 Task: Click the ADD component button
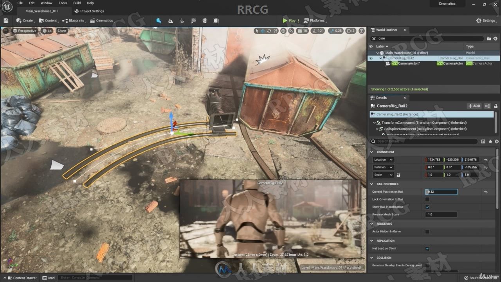pos(474,106)
